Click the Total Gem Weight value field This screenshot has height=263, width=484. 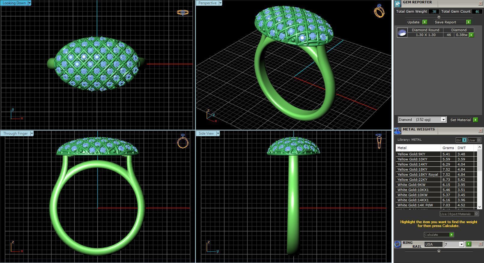point(434,11)
